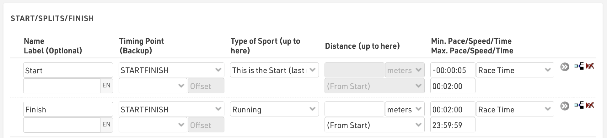Click the EN language label under Start

pyautogui.click(x=106, y=86)
